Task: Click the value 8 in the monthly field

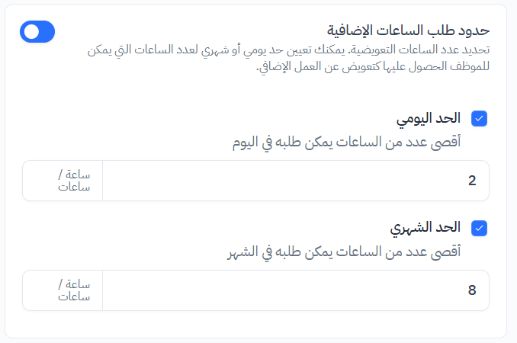Action: (472, 290)
